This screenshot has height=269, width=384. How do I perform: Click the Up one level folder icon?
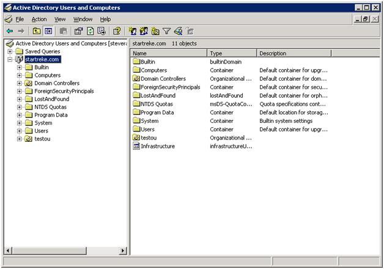point(37,31)
